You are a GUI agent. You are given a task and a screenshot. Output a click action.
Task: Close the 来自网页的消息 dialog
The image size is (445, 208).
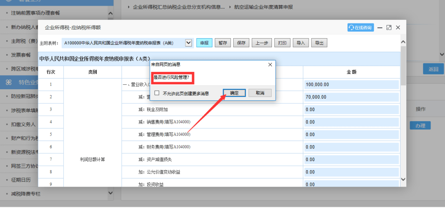tap(270, 65)
